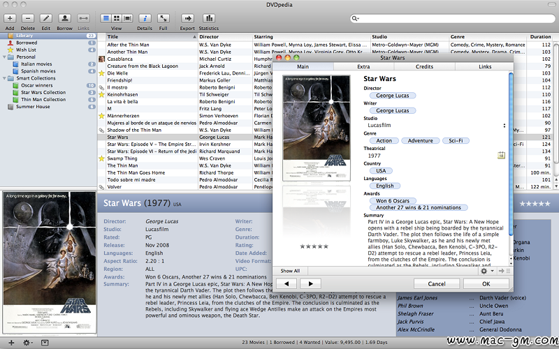Enter Full screen mode
The height and width of the screenshot is (349, 559).
tap(164, 18)
